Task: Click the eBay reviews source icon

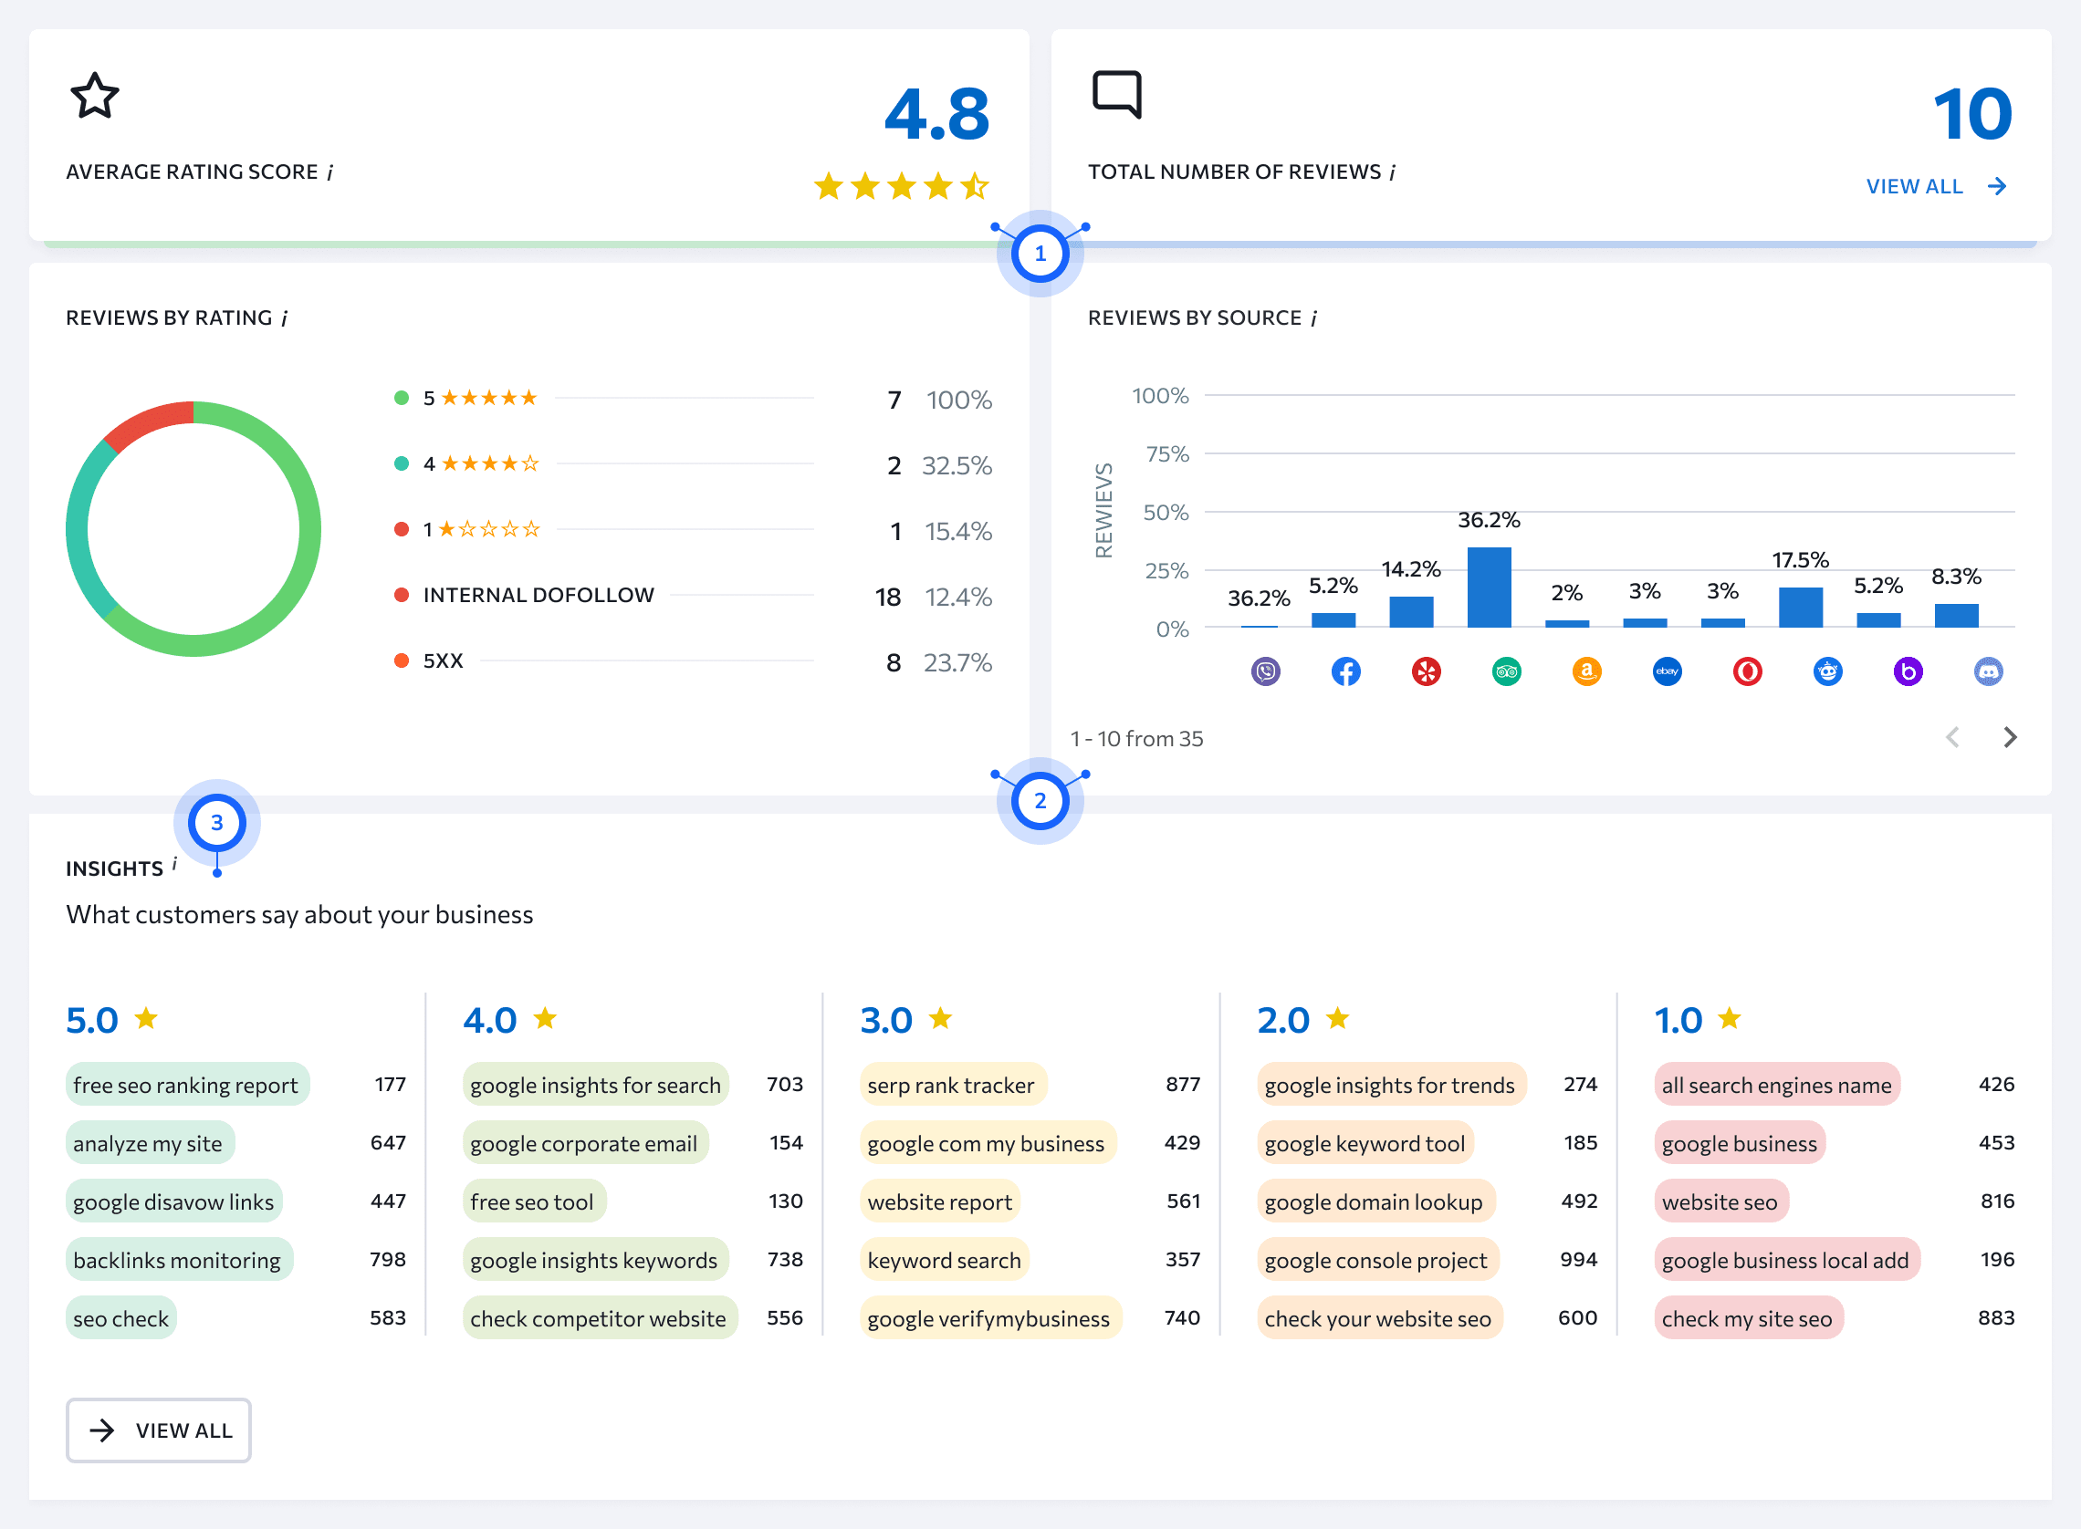Action: (x=1667, y=672)
